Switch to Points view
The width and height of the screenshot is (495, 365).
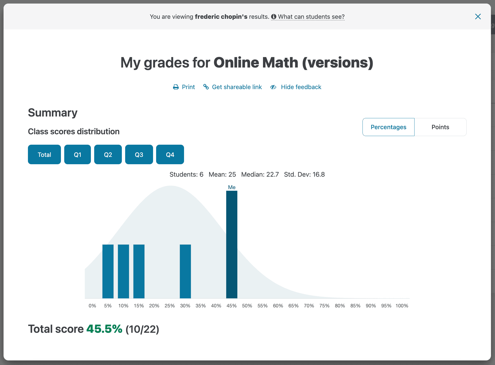[440, 127]
